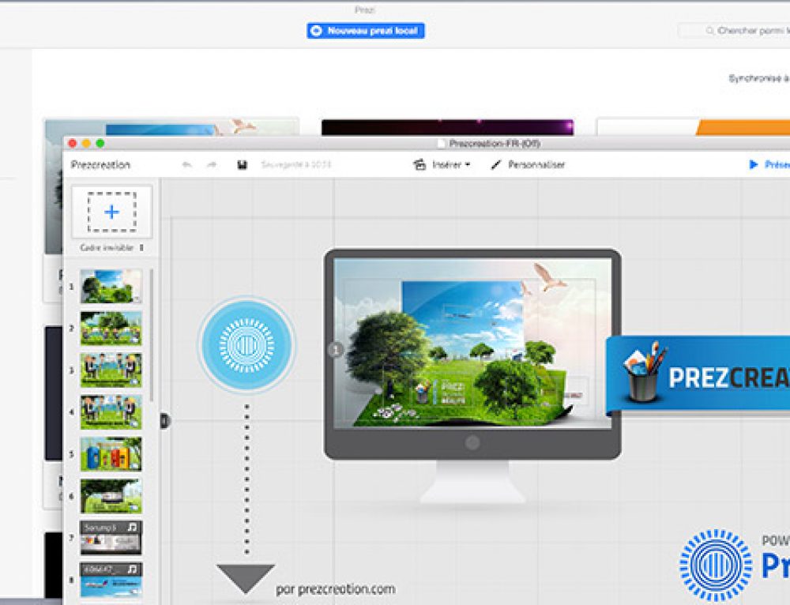The width and height of the screenshot is (790, 605).
Task: Add a frame with the dashed plus icon
Action: point(111,212)
